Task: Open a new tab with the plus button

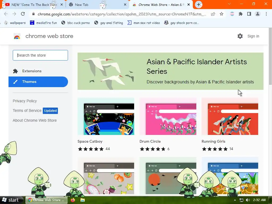Action: click(x=199, y=5)
